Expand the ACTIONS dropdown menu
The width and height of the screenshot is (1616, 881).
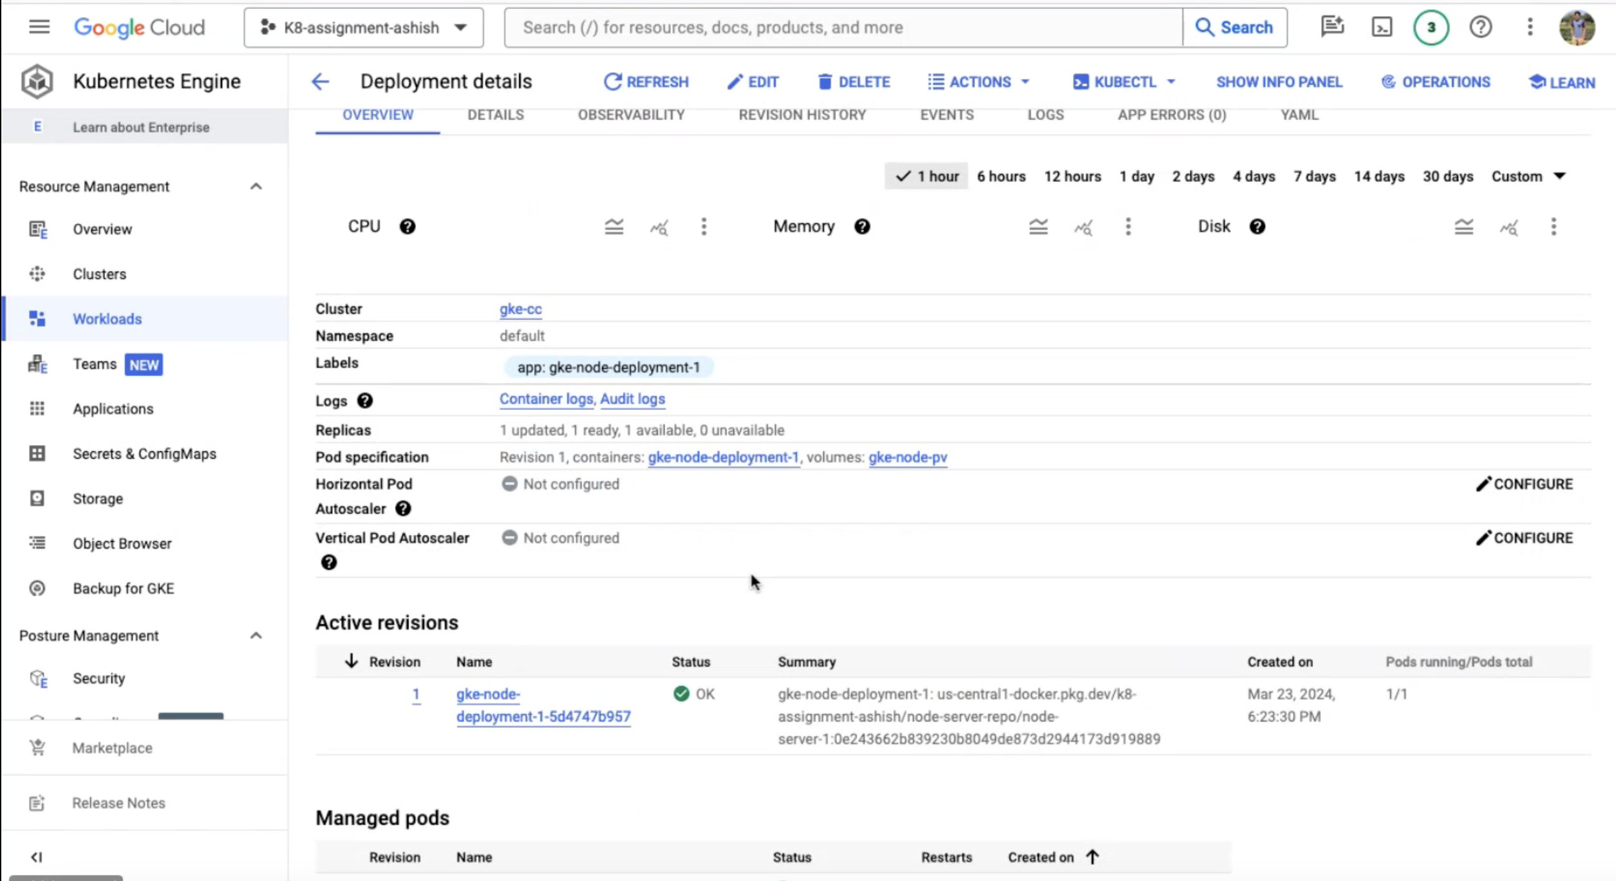[x=979, y=82]
